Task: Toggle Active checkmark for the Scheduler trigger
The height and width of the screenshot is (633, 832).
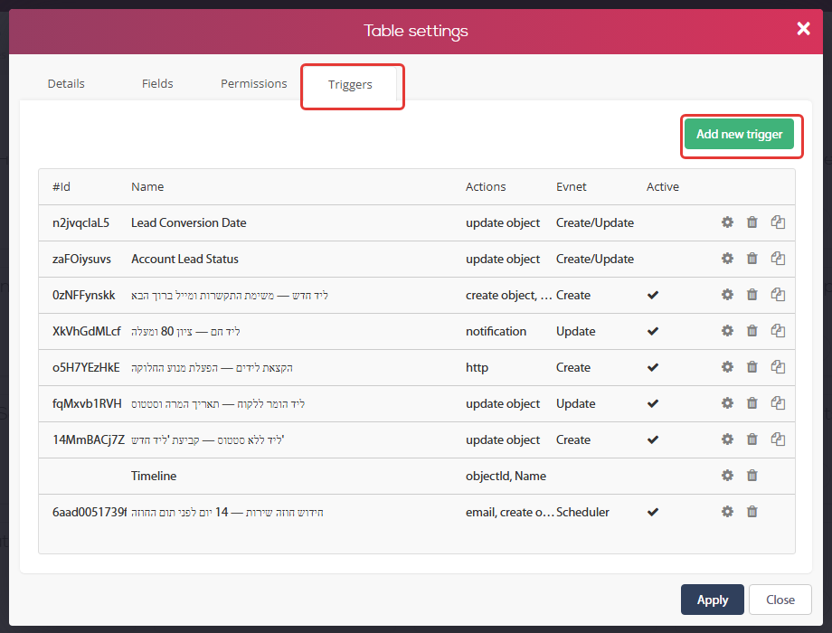Action: pyautogui.click(x=653, y=512)
